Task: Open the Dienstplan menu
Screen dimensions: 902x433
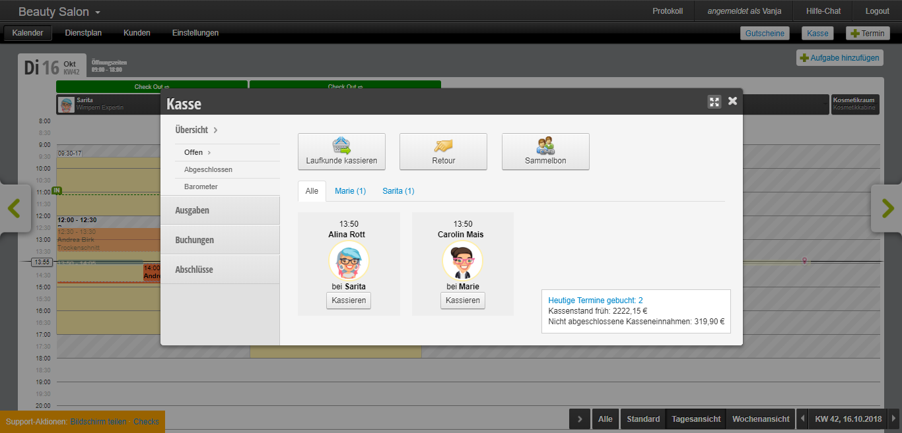Action: (x=83, y=33)
